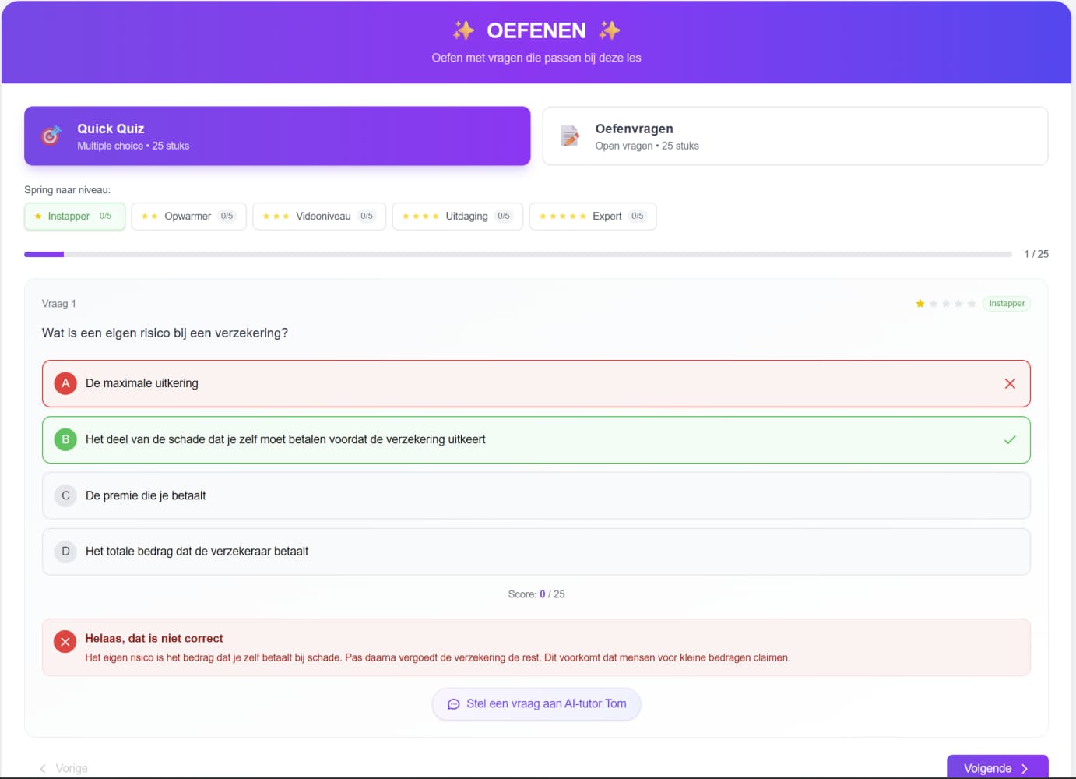Click the left chevron beside Vorige
Image resolution: width=1076 pixels, height=779 pixels.
click(43, 768)
